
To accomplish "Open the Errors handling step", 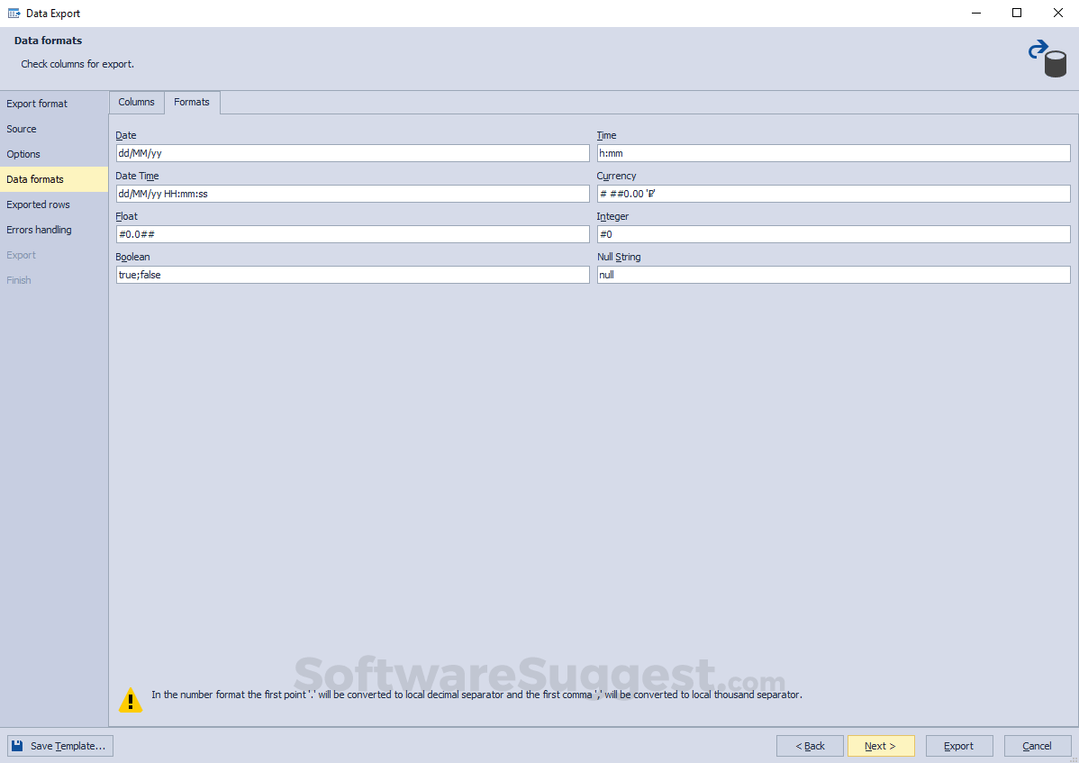I will coord(39,229).
